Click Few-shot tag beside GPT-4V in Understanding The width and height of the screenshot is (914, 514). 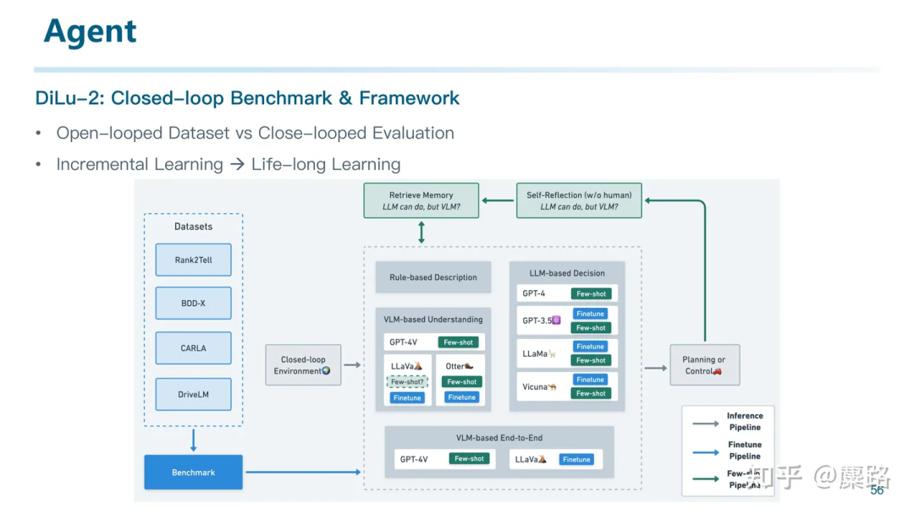click(x=459, y=342)
